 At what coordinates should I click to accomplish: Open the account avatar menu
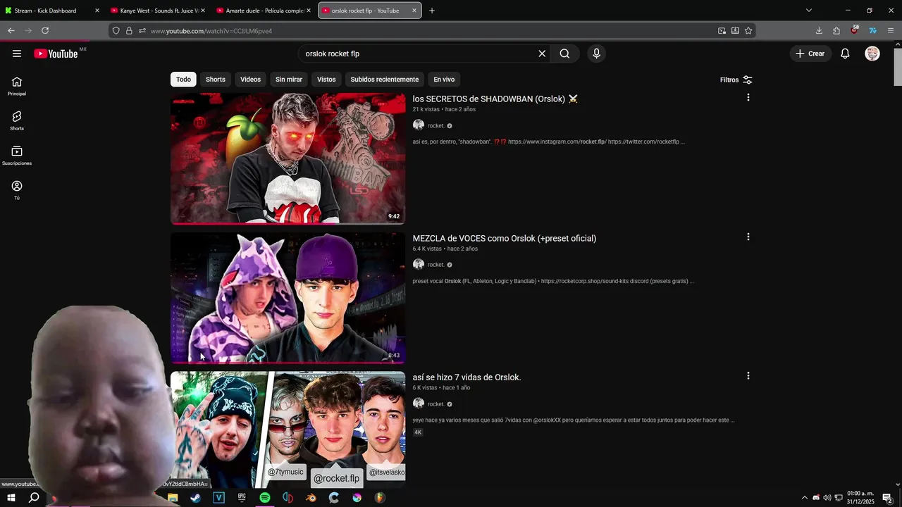pos(872,54)
